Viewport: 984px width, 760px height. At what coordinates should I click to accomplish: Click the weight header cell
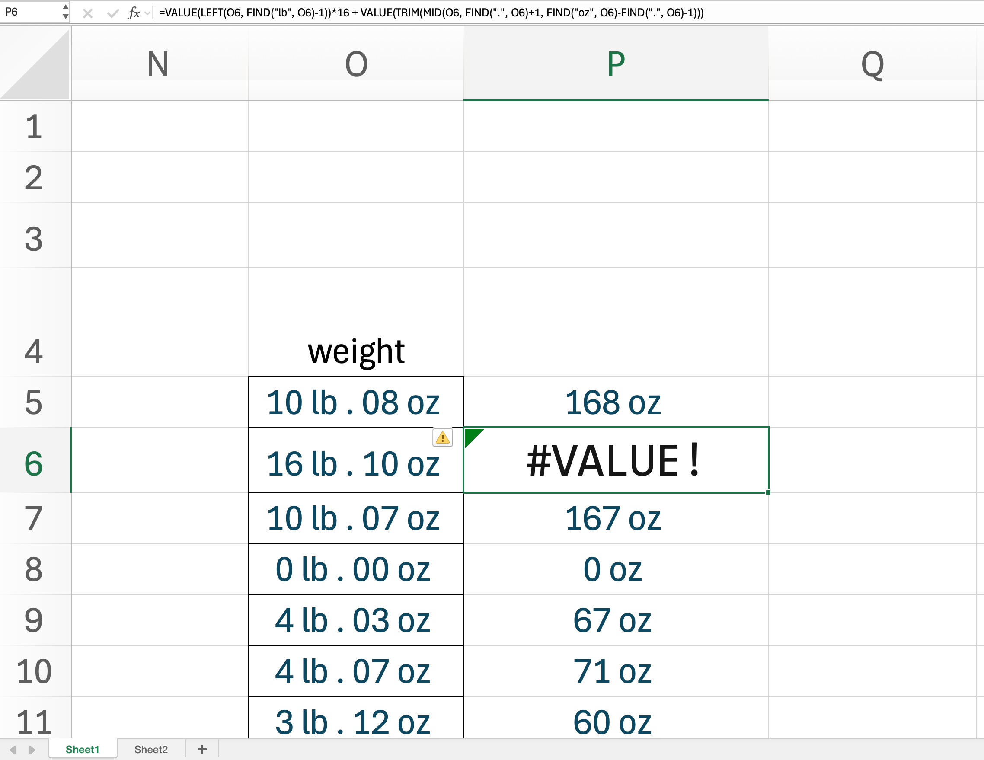(356, 351)
